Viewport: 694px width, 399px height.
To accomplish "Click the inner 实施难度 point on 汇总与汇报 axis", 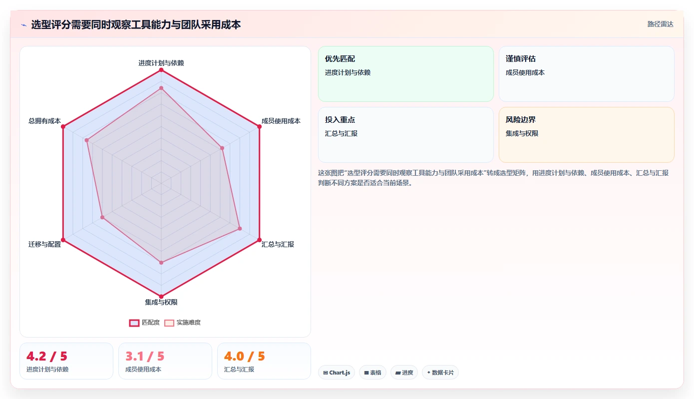I will [x=240, y=229].
